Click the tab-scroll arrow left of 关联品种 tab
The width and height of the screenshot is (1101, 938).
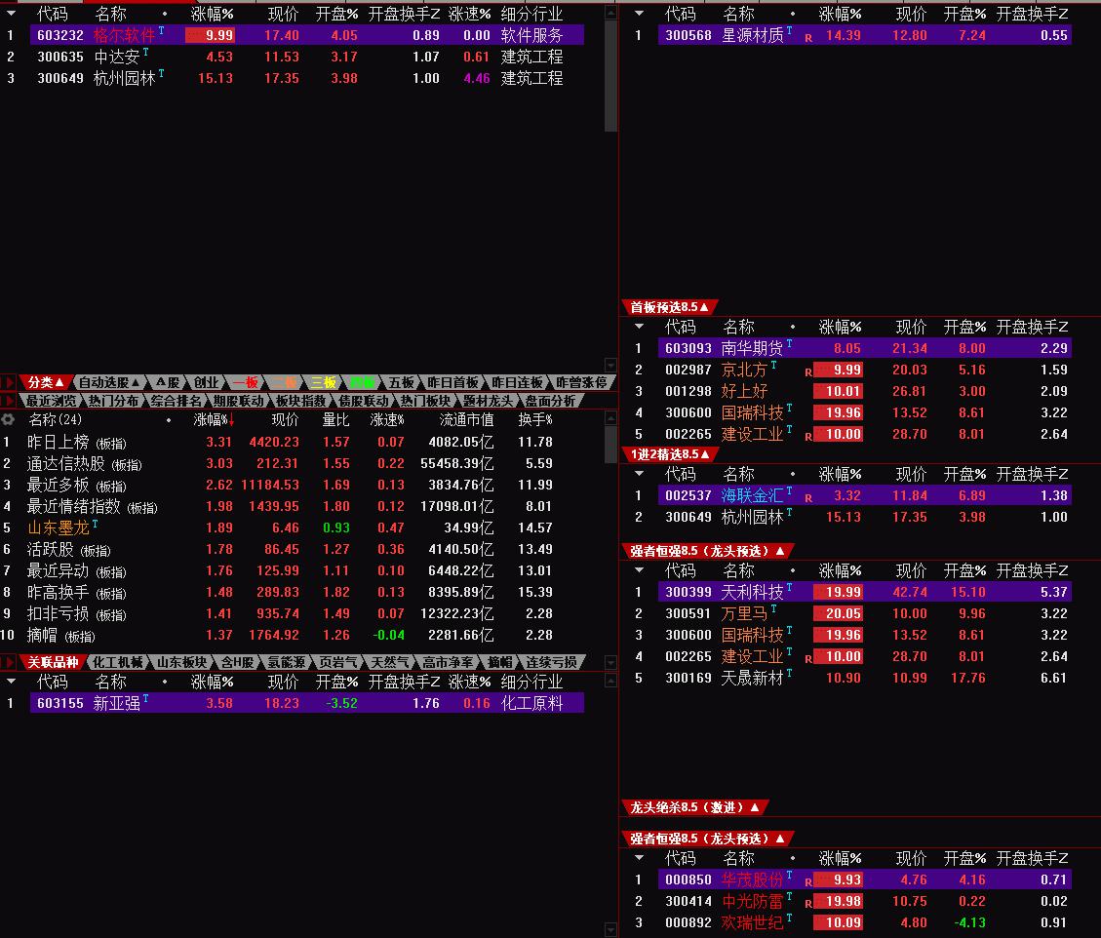[9, 662]
